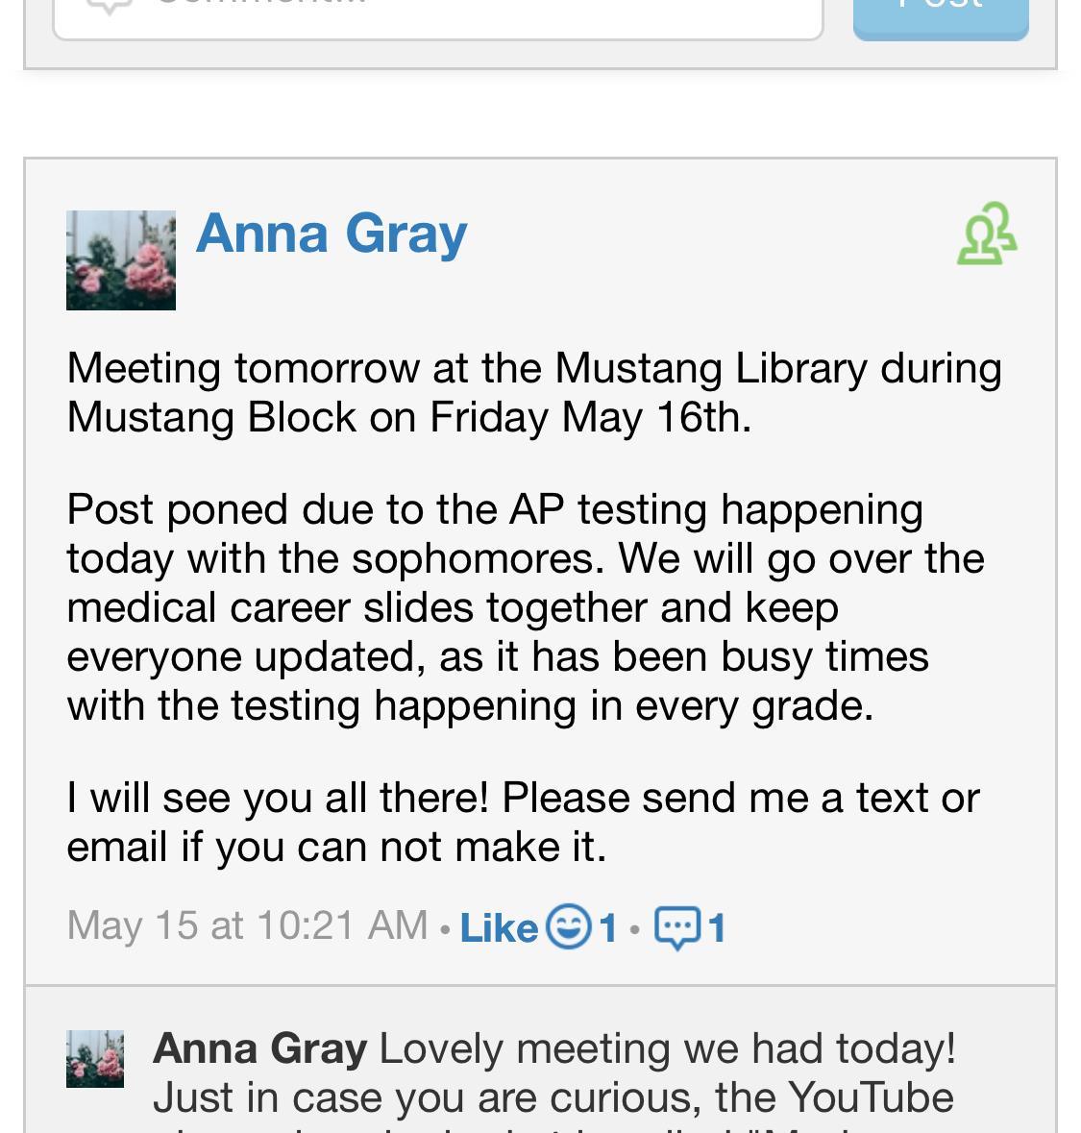Open Anna Gray's profile from post header
The image size is (1081, 1133).
click(x=332, y=234)
